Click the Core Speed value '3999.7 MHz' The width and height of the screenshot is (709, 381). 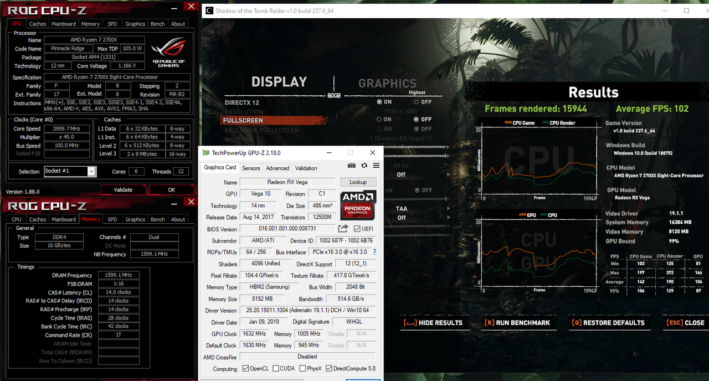[x=66, y=128]
